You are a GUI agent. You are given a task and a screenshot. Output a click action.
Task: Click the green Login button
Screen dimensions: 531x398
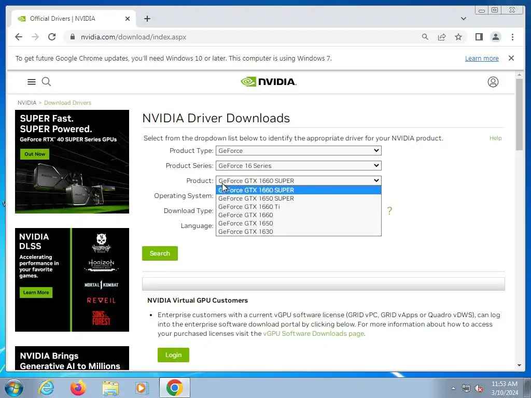(x=173, y=355)
